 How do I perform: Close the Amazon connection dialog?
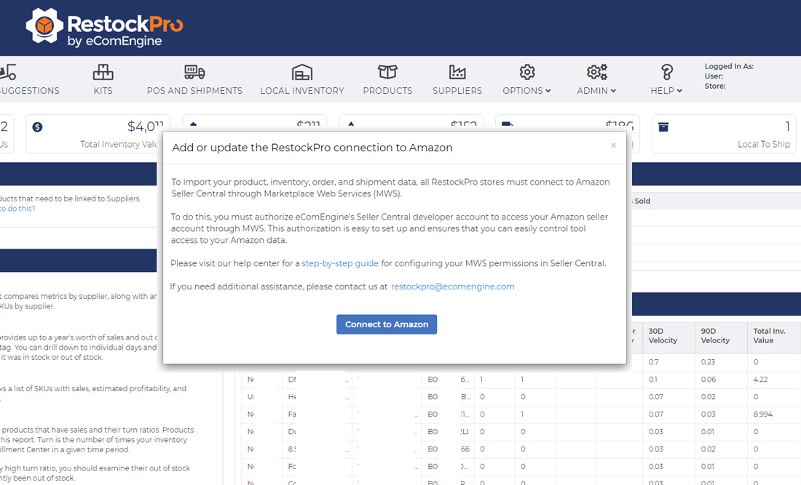pyautogui.click(x=613, y=145)
